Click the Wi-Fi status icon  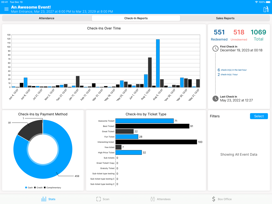(256, 2)
